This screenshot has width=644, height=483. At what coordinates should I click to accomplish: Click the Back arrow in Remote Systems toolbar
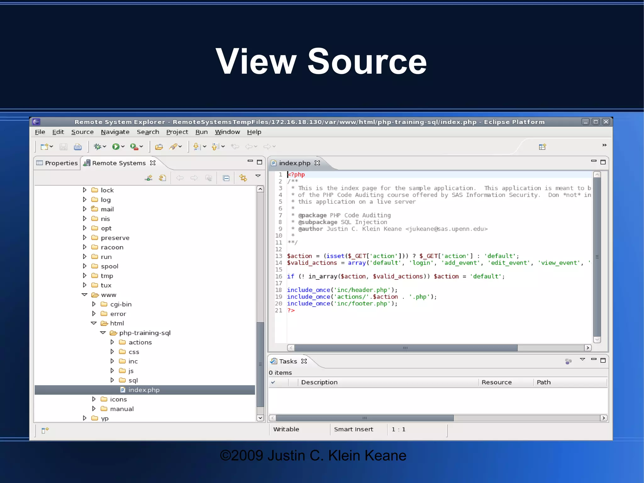180,178
